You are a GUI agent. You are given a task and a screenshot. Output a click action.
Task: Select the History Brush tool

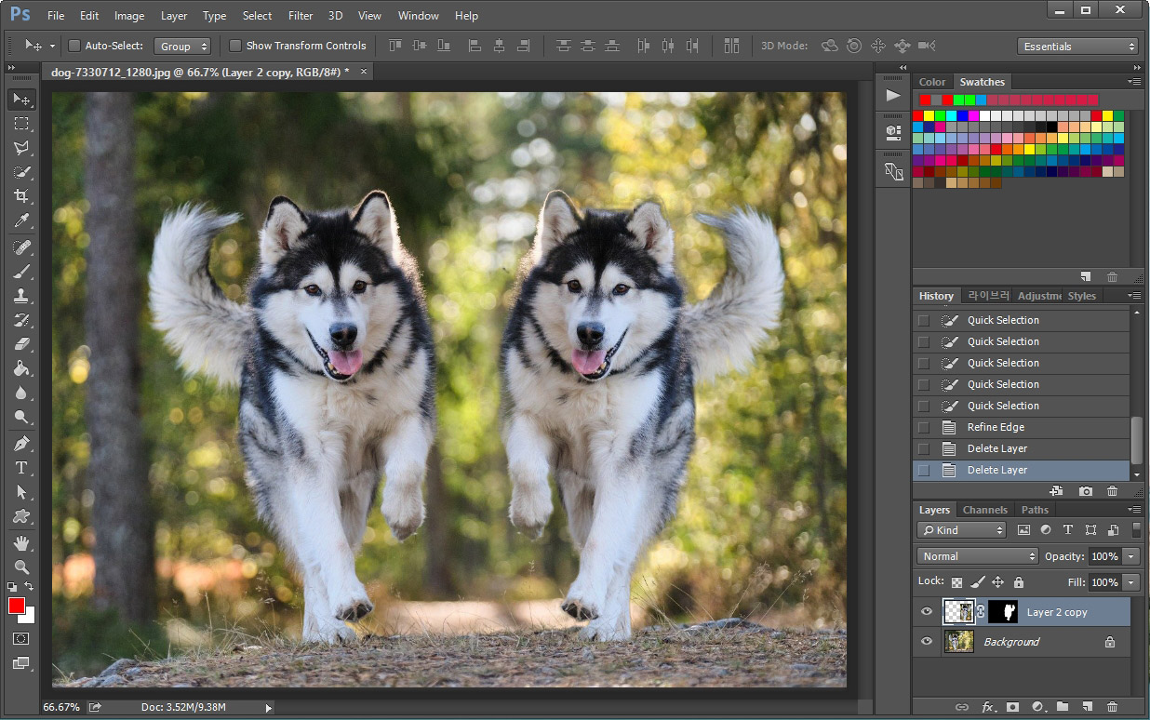point(21,320)
